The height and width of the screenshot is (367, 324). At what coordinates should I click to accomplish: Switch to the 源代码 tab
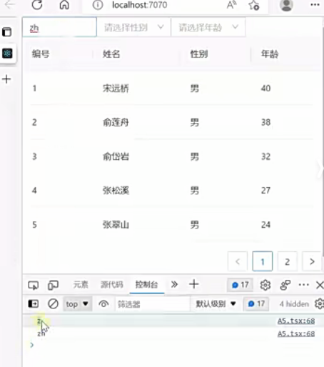(x=111, y=285)
